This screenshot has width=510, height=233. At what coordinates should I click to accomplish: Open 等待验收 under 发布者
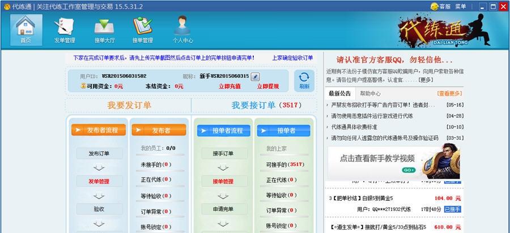[156, 196]
